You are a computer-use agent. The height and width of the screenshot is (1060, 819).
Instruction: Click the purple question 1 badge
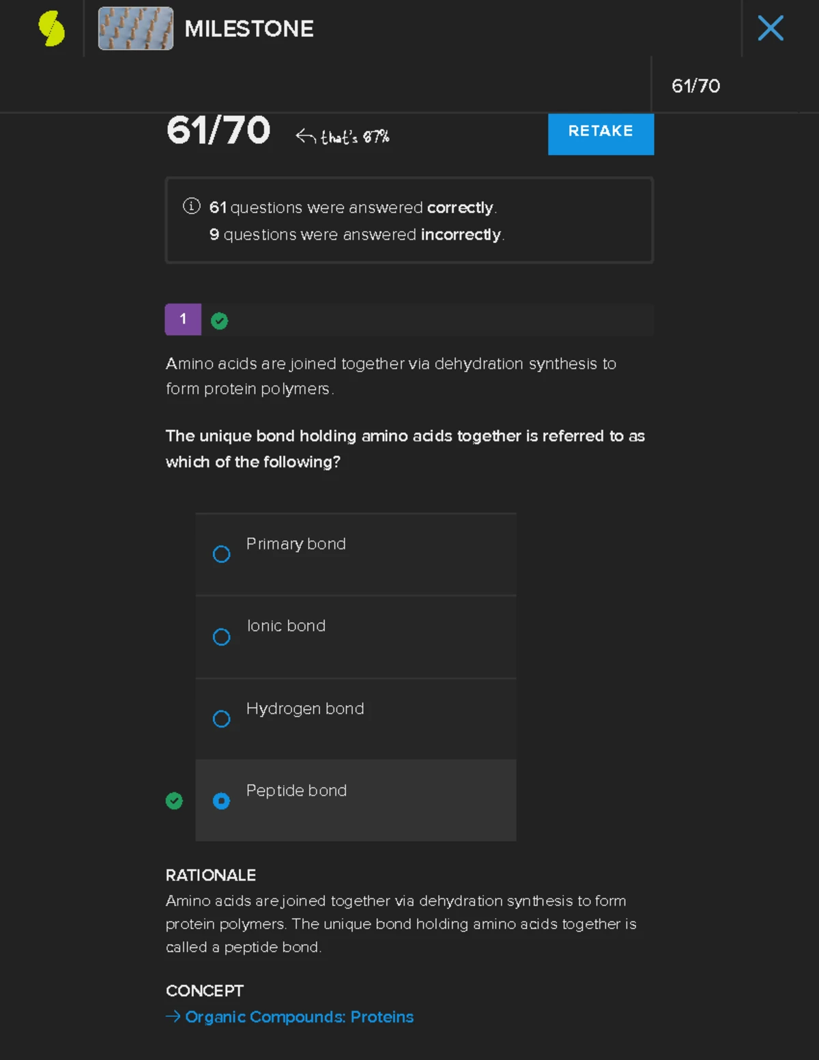[x=183, y=319]
